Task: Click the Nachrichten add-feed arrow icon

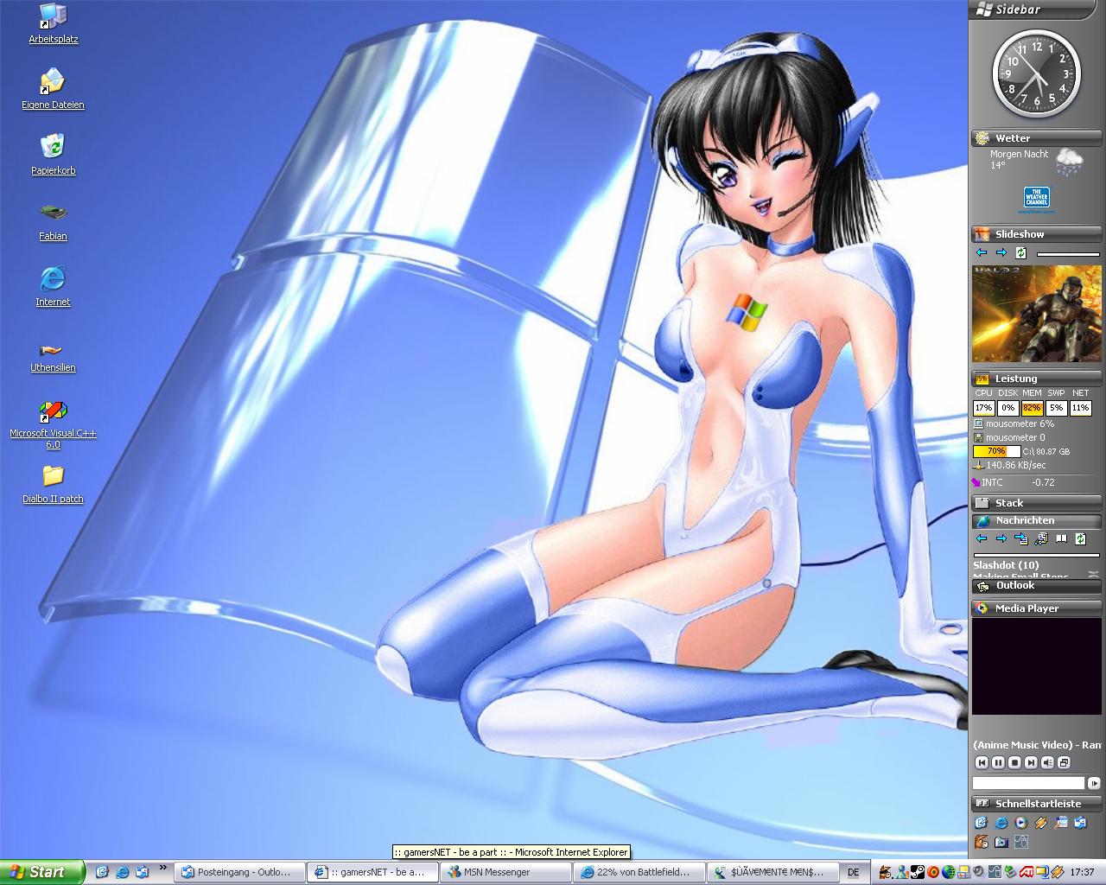Action: [1021, 538]
